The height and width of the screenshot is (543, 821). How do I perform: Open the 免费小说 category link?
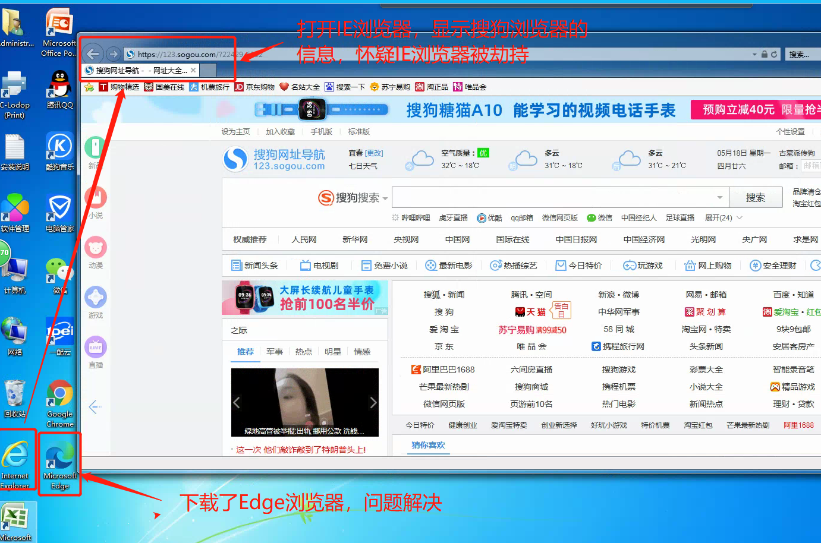click(x=385, y=266)
